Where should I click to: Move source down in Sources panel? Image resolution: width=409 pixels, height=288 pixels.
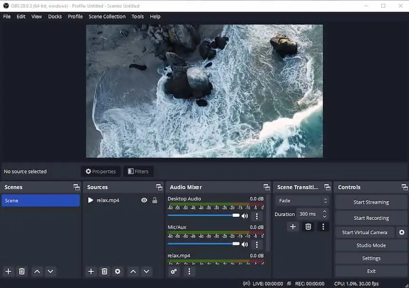146,271
